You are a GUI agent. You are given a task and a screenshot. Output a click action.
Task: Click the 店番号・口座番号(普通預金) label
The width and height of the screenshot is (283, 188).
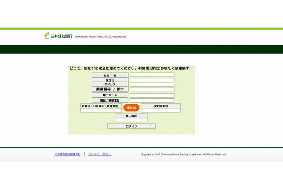tap(101, 106)
